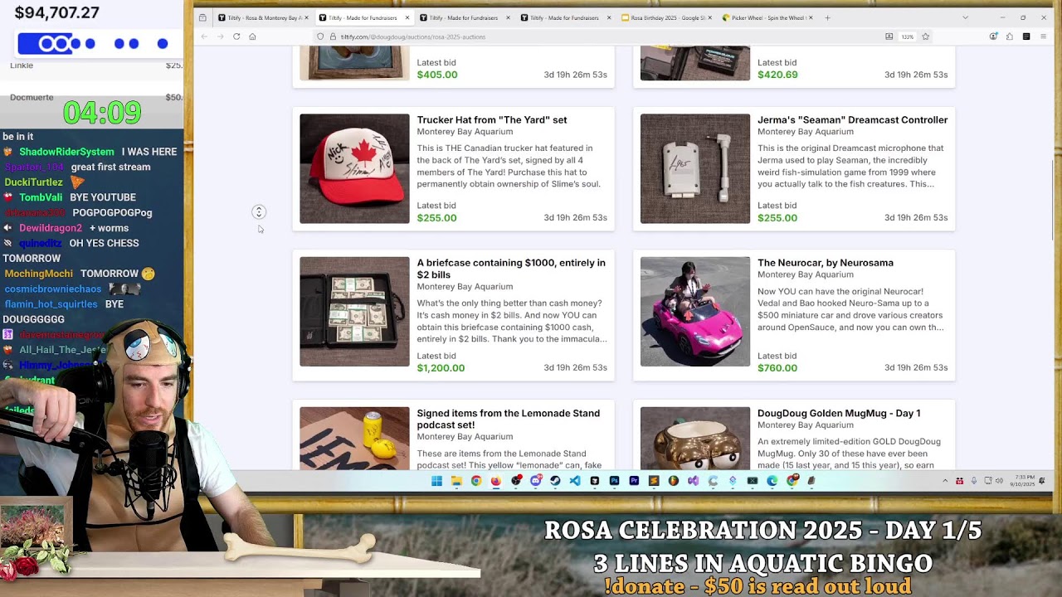Click the $405.00 latest bid amount
The width and height of the screenshot is (1062, 597).
point(437,75)
